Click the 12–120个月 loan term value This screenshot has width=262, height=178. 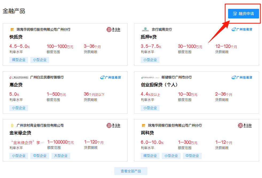click(226, 46)
